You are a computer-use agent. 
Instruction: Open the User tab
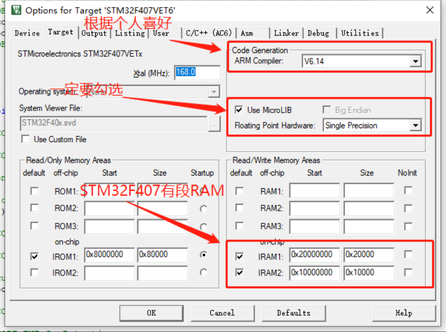[x=161, y=33]
